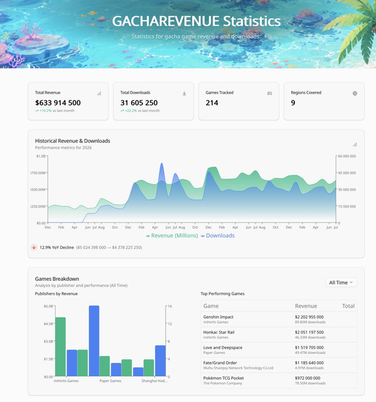Click the chart icon in Historical Revenue panel
Screen dimensions: 376x402
(x=355, y=144)
